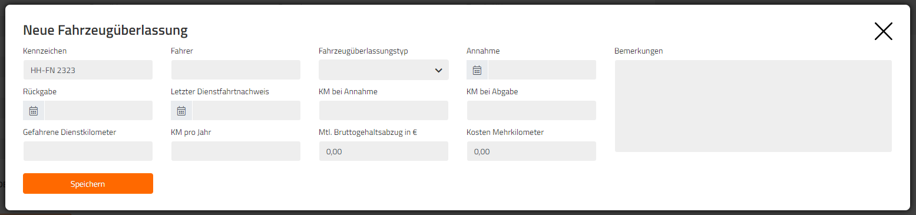Open Letzter Dienstfahrtnachweis calendar icon

click(181, 111)
